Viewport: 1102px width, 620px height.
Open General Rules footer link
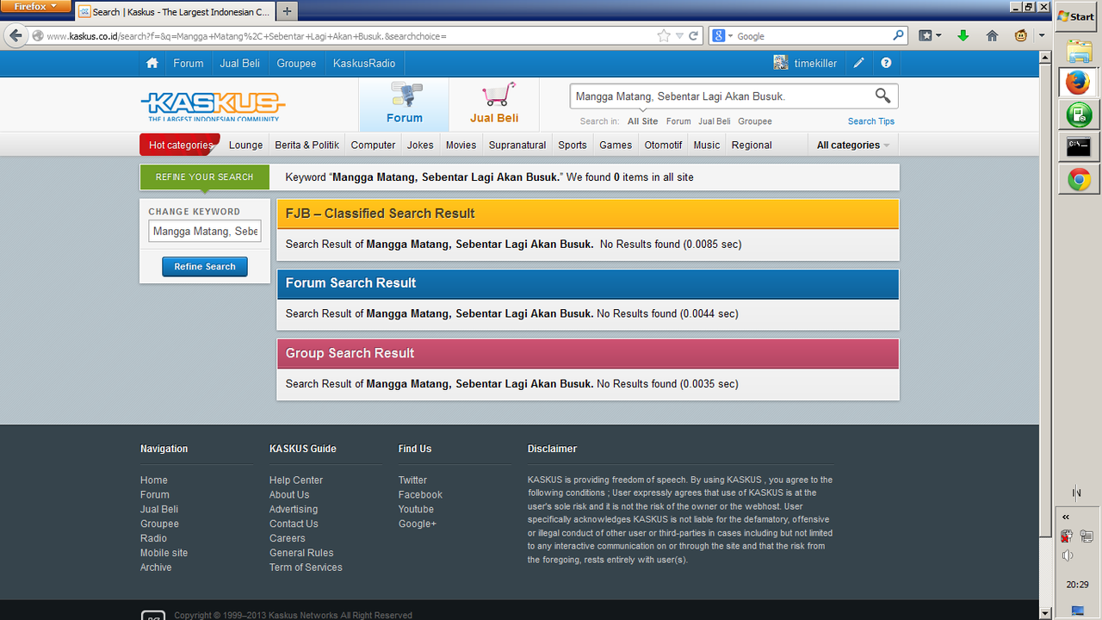tap(301, 553)
